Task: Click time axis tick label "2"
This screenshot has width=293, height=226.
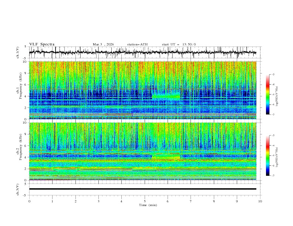Action: pos(75,201)
